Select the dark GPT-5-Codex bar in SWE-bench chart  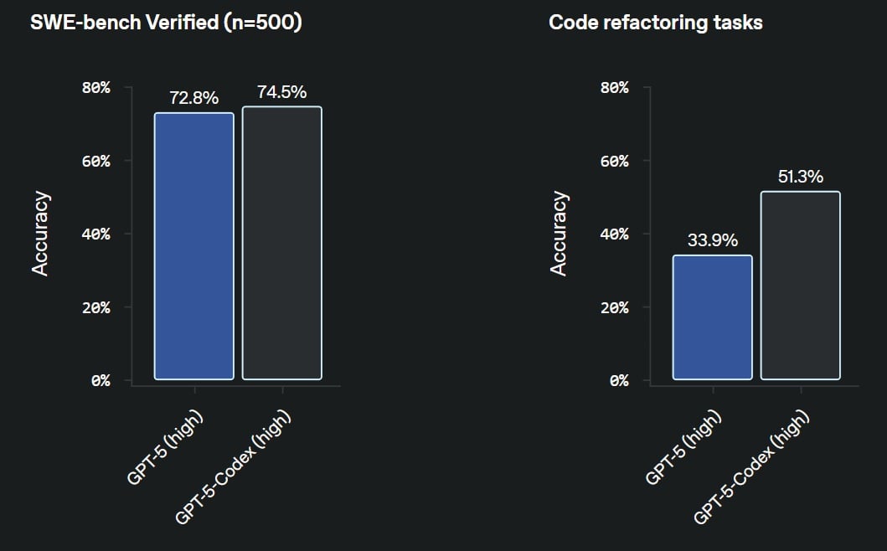[x=282, y=243]
